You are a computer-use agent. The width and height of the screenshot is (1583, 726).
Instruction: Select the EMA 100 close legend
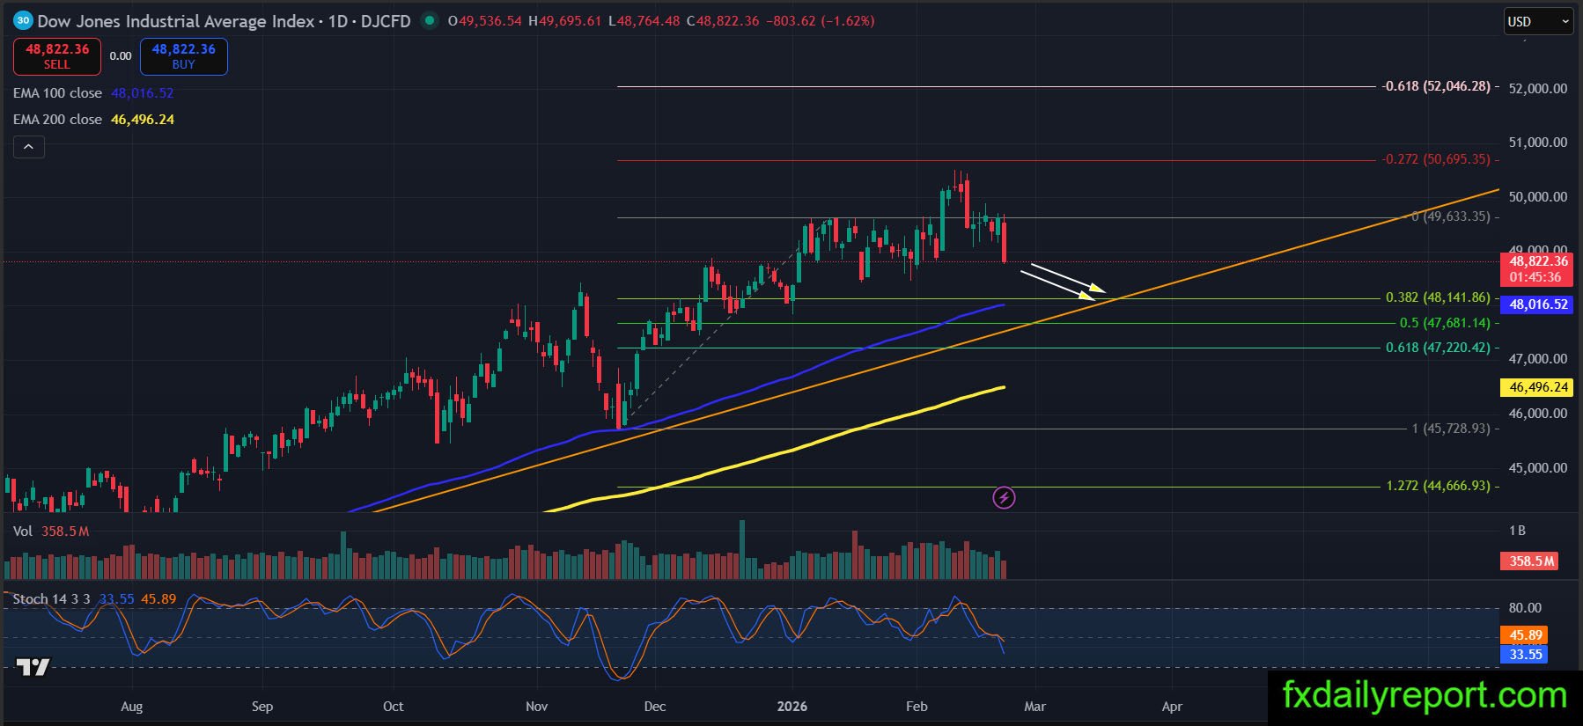(x=57, y=93)
